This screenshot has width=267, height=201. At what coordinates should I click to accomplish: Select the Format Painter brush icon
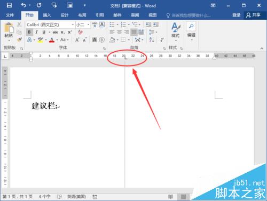pos(19,39)
